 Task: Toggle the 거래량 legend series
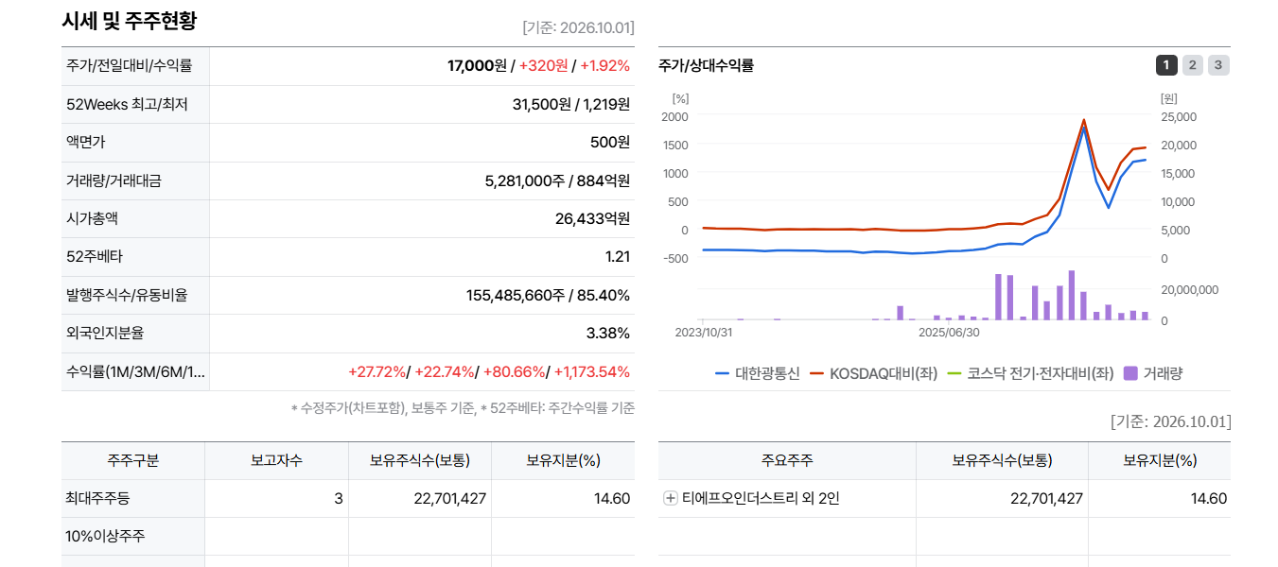(x=1152, y=373)
